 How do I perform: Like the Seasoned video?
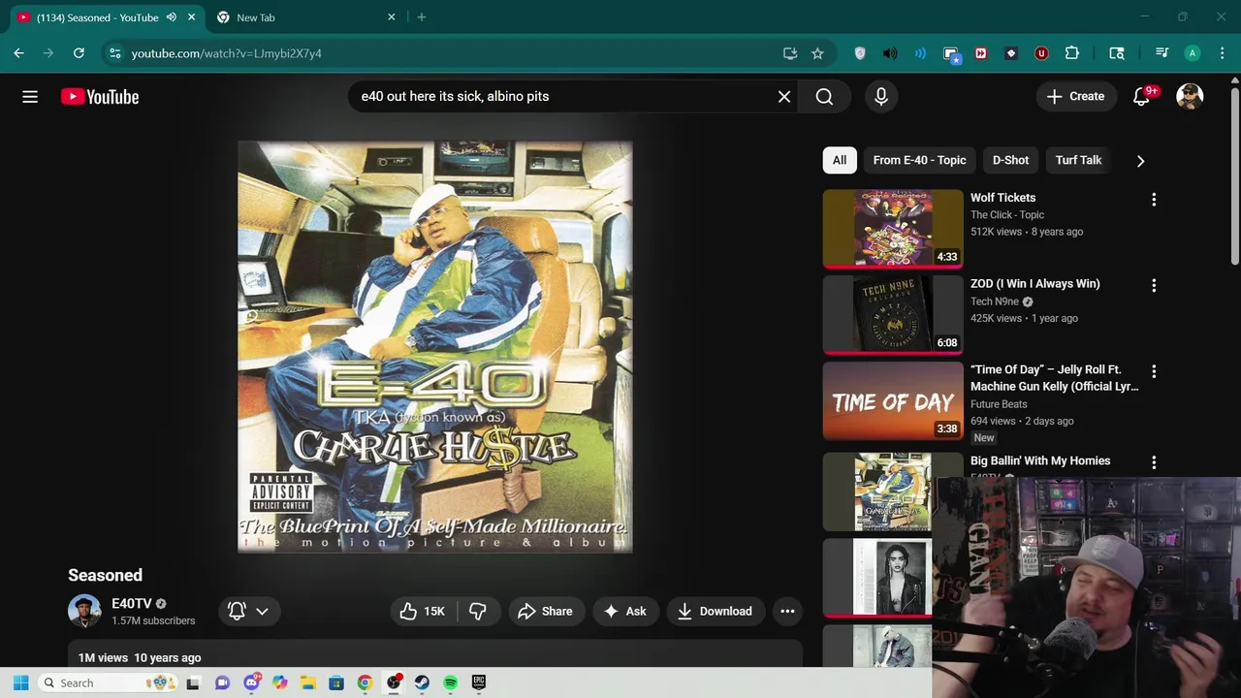pos(422,611)
